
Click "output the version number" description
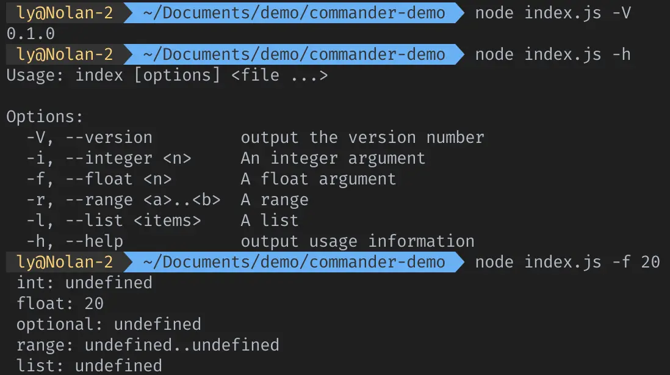[362, 137]
